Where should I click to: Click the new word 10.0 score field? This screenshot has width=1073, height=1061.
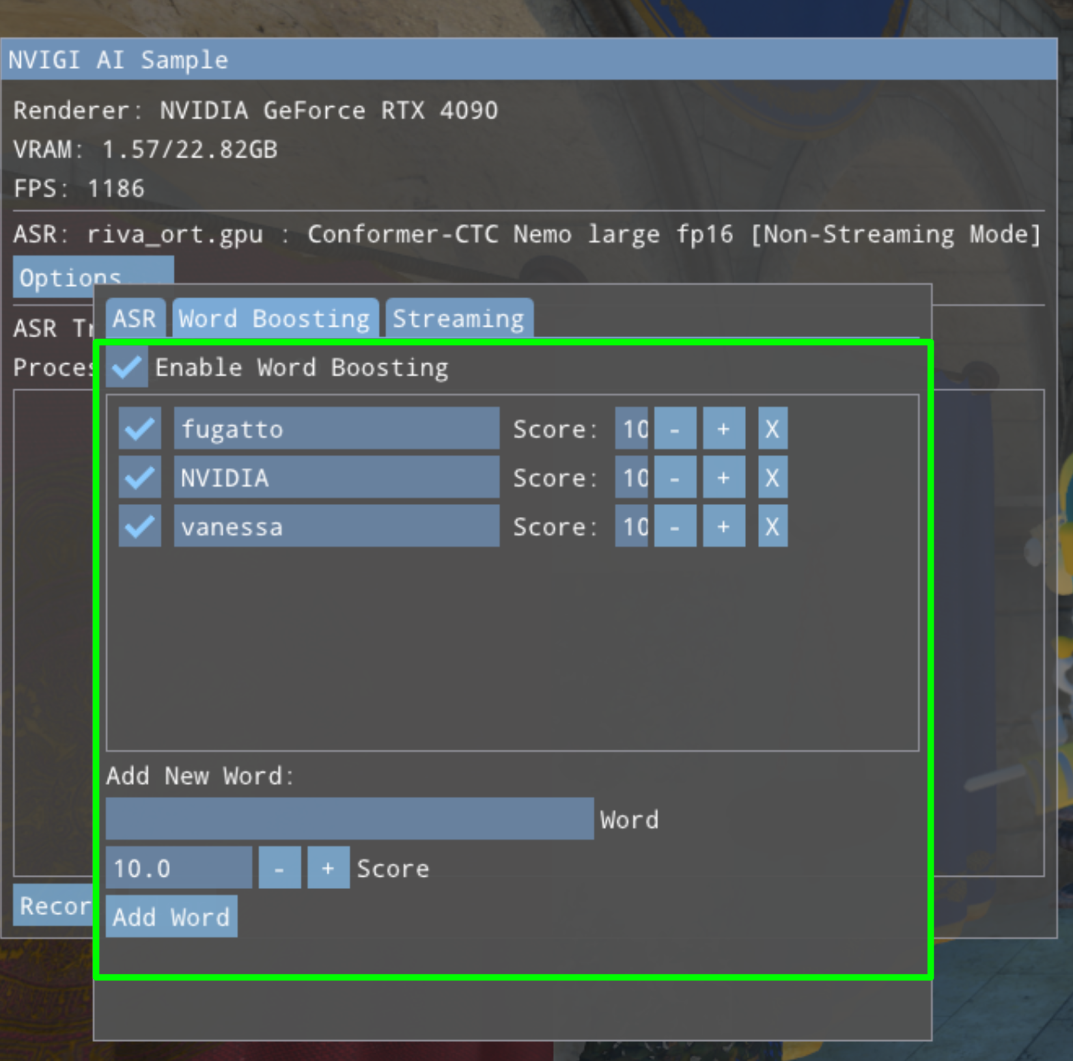pos(179,868)
